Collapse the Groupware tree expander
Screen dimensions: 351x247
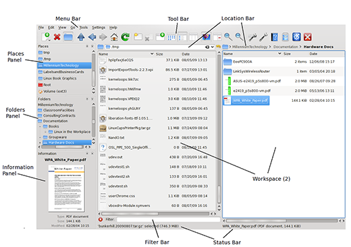click(x=40, y=137)
